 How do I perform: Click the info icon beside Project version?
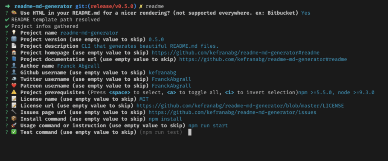point(14,39)
